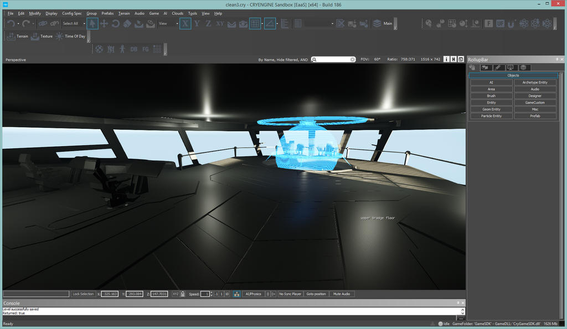Activate the Select object tool

pos(92,24)
